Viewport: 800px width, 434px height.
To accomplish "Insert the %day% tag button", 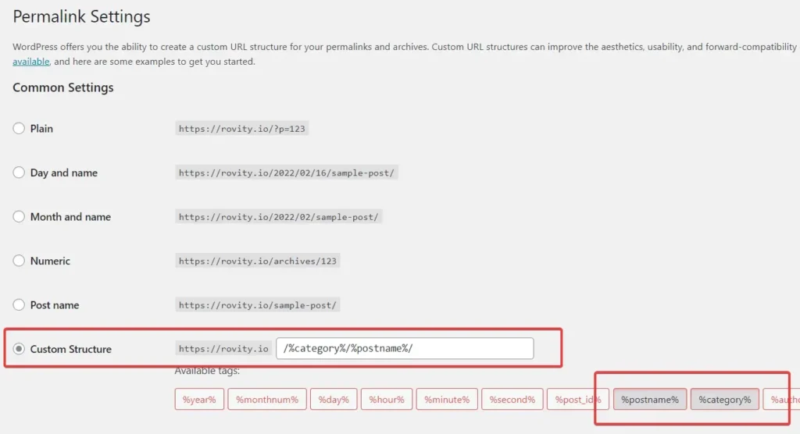I will point(334,400).
